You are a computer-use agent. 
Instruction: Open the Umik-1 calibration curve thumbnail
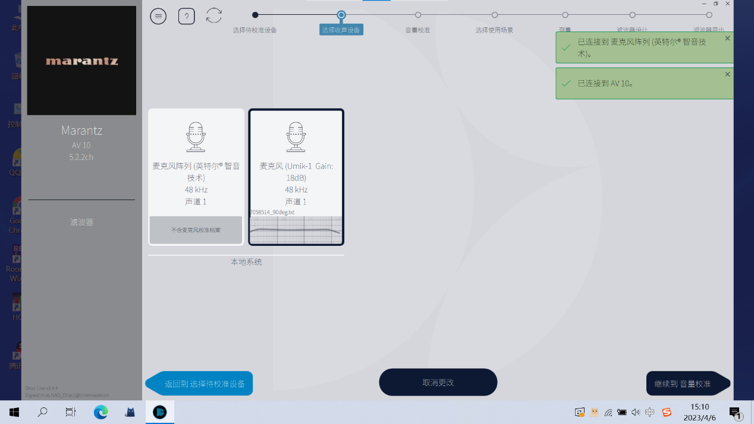click(296, 230)
